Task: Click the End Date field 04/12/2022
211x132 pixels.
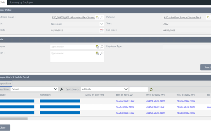Action: pyautogui.click(x=187, y=30)
